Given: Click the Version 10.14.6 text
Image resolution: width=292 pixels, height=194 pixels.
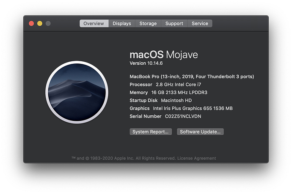Looking at the screenshot, I should [146, 63].
